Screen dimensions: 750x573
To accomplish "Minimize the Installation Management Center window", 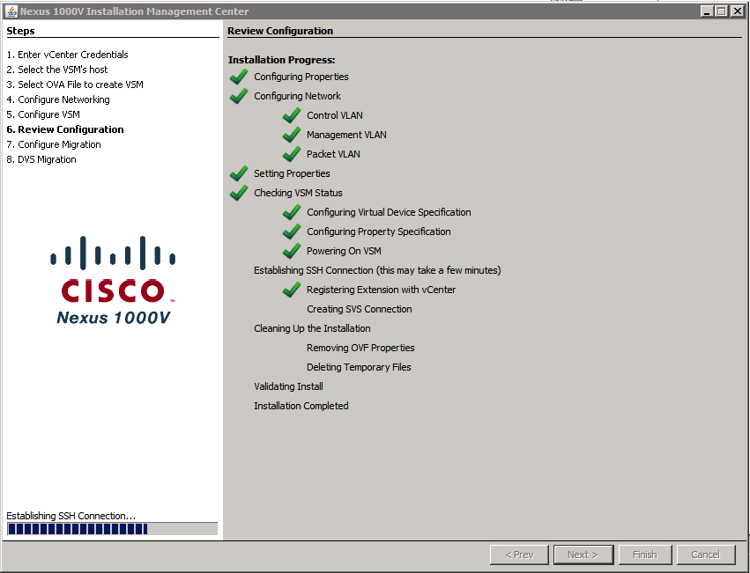I will [708, 11].
